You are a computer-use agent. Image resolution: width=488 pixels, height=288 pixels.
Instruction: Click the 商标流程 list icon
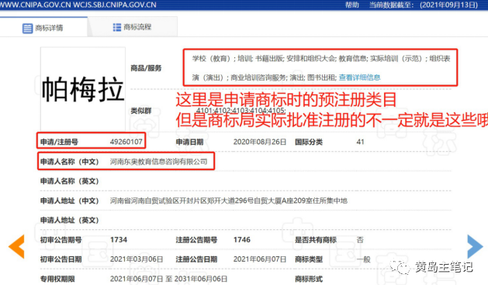[117, 27]
